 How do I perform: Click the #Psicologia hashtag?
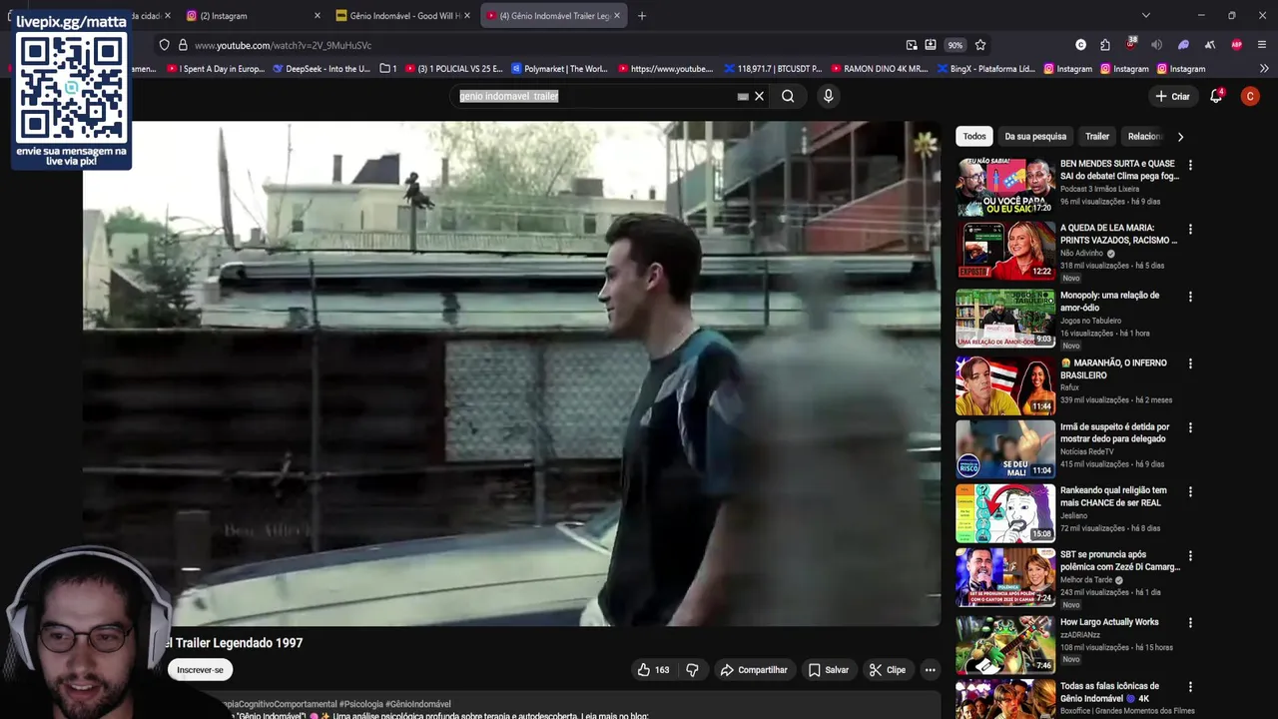361,704
